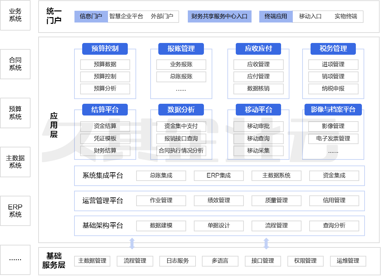The width and height of the screenshot is (381, 279).
Task: Click the 电子发票管理 item
Action: [333, 139]
